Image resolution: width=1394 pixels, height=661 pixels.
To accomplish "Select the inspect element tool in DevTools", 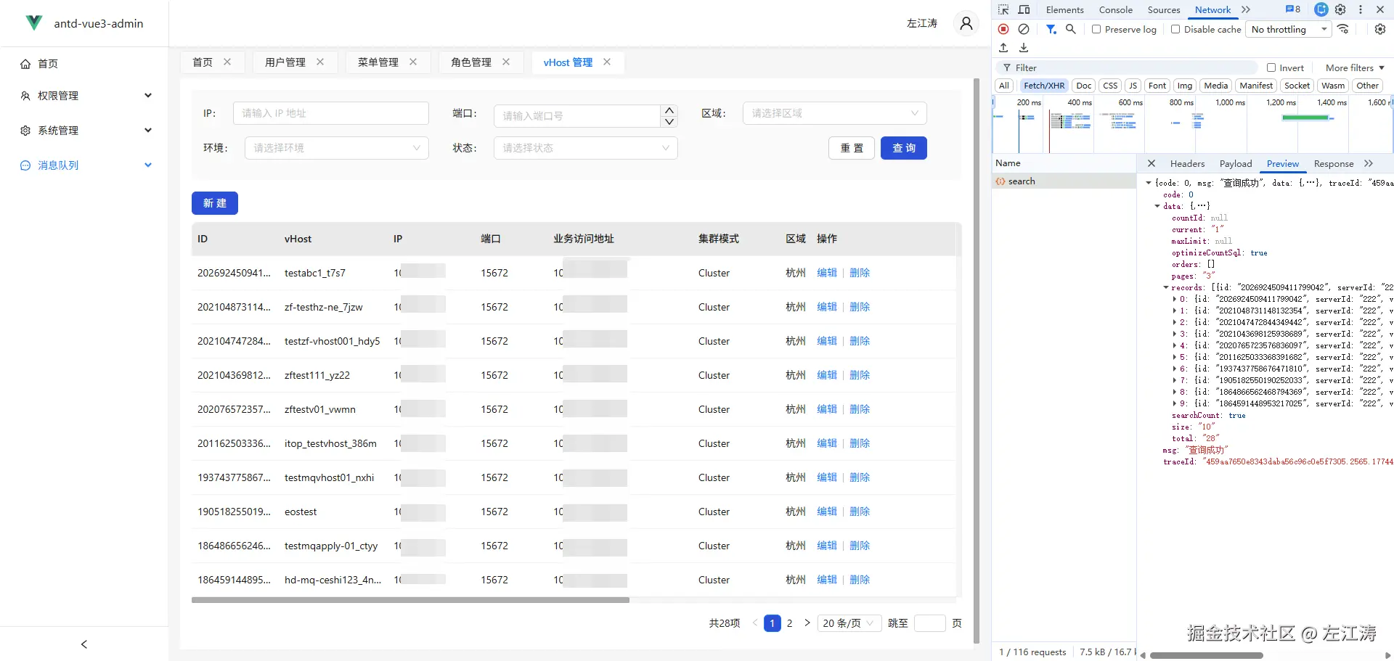I will [1003, 9].
